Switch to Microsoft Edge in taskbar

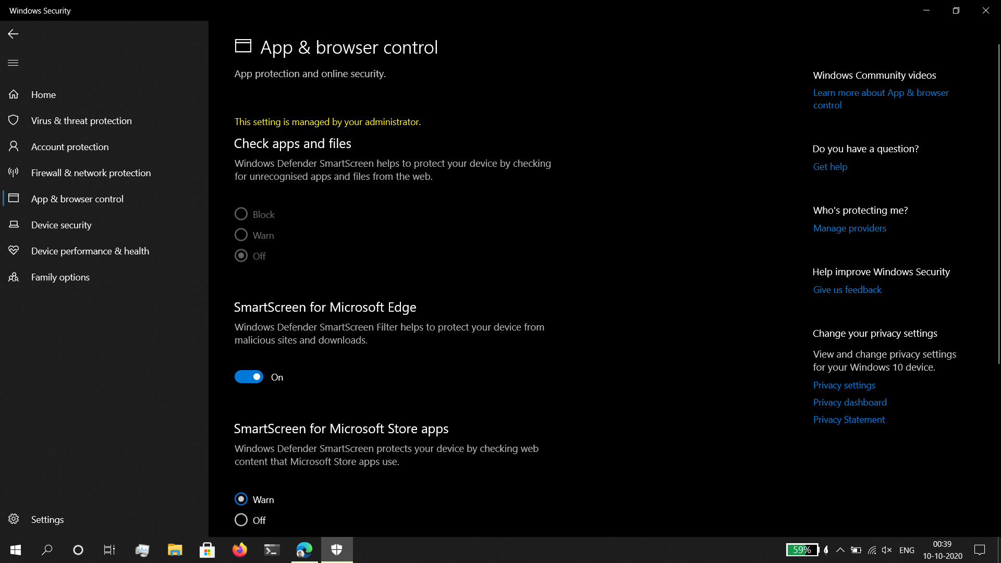coord(304,550)
